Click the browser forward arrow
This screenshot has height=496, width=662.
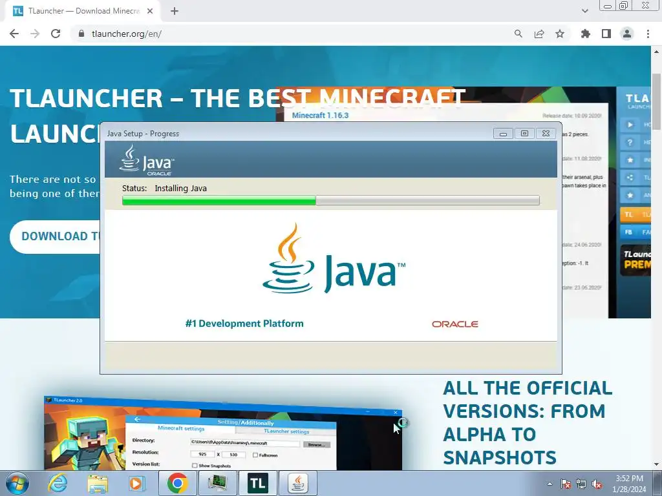pos(35,34)
